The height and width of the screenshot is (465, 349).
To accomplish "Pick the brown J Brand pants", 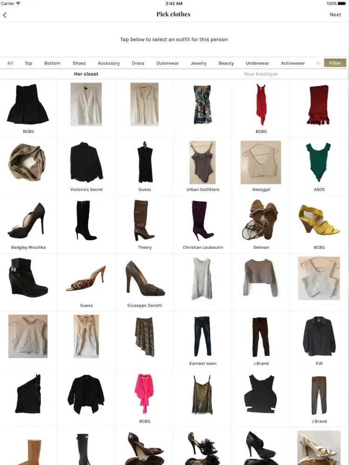I will point(261,337).
